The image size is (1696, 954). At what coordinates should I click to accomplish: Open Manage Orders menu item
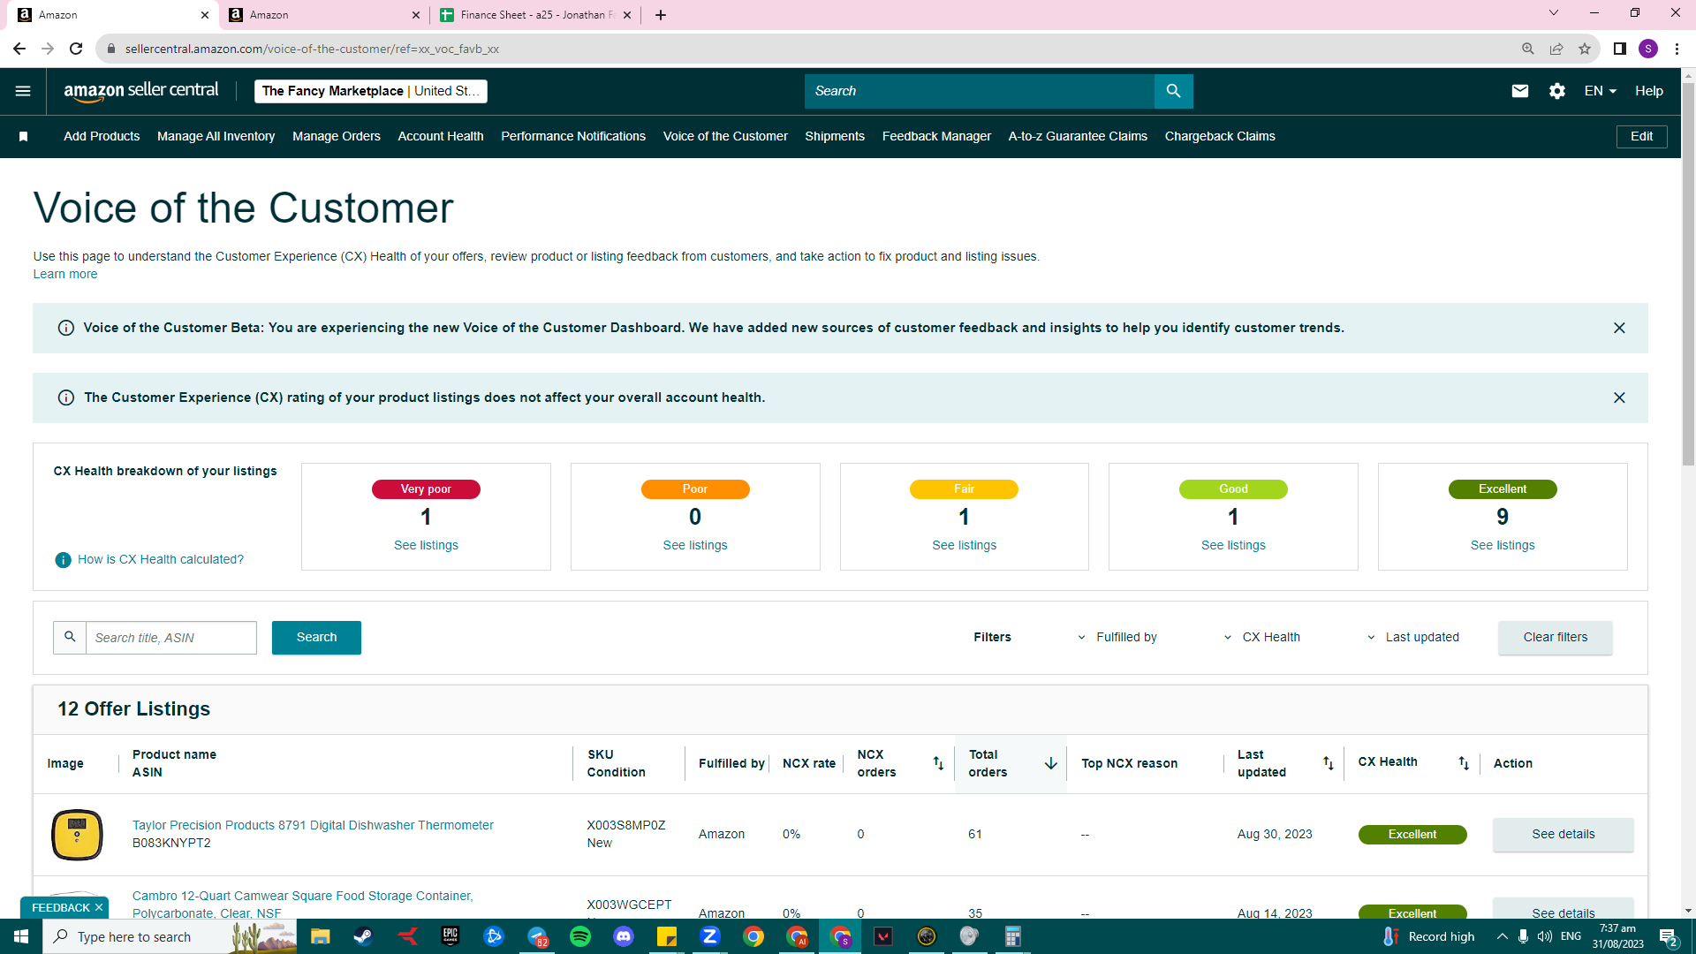point(337,136)
